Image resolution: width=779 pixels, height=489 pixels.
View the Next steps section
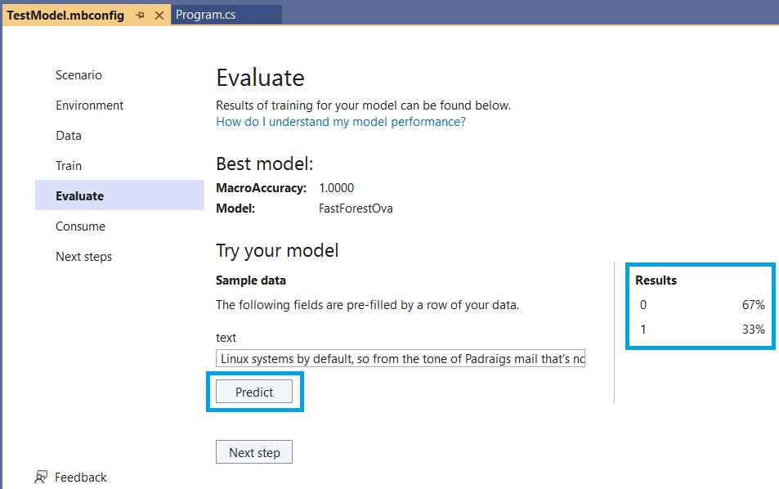coord(84,256)
